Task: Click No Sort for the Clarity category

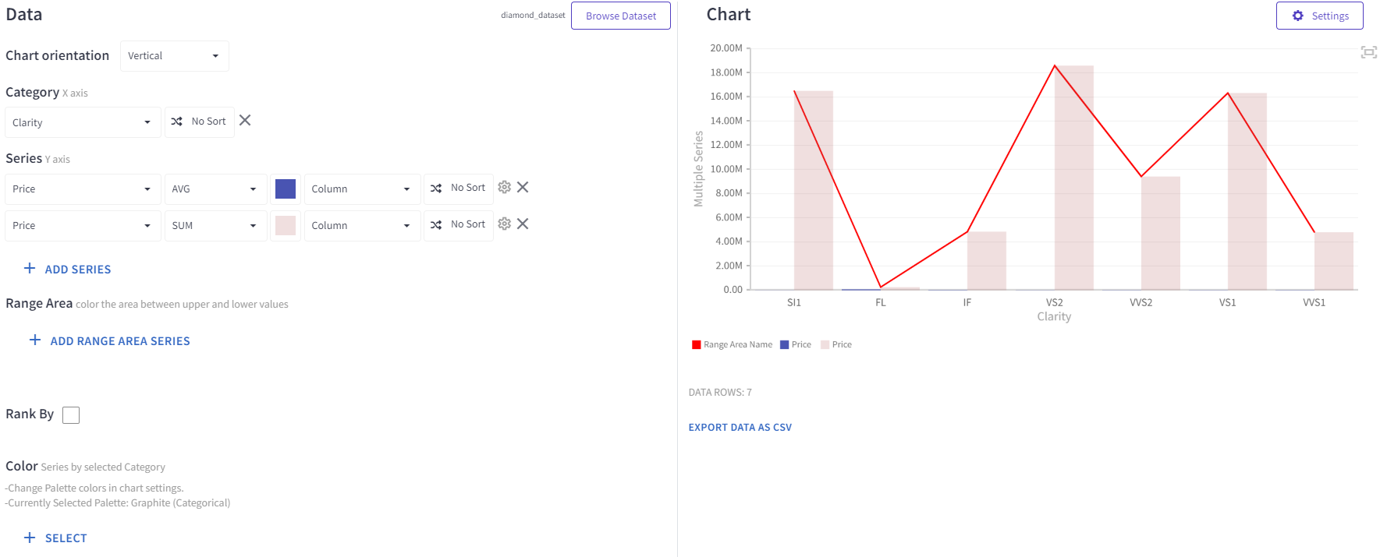Action: 200,122
